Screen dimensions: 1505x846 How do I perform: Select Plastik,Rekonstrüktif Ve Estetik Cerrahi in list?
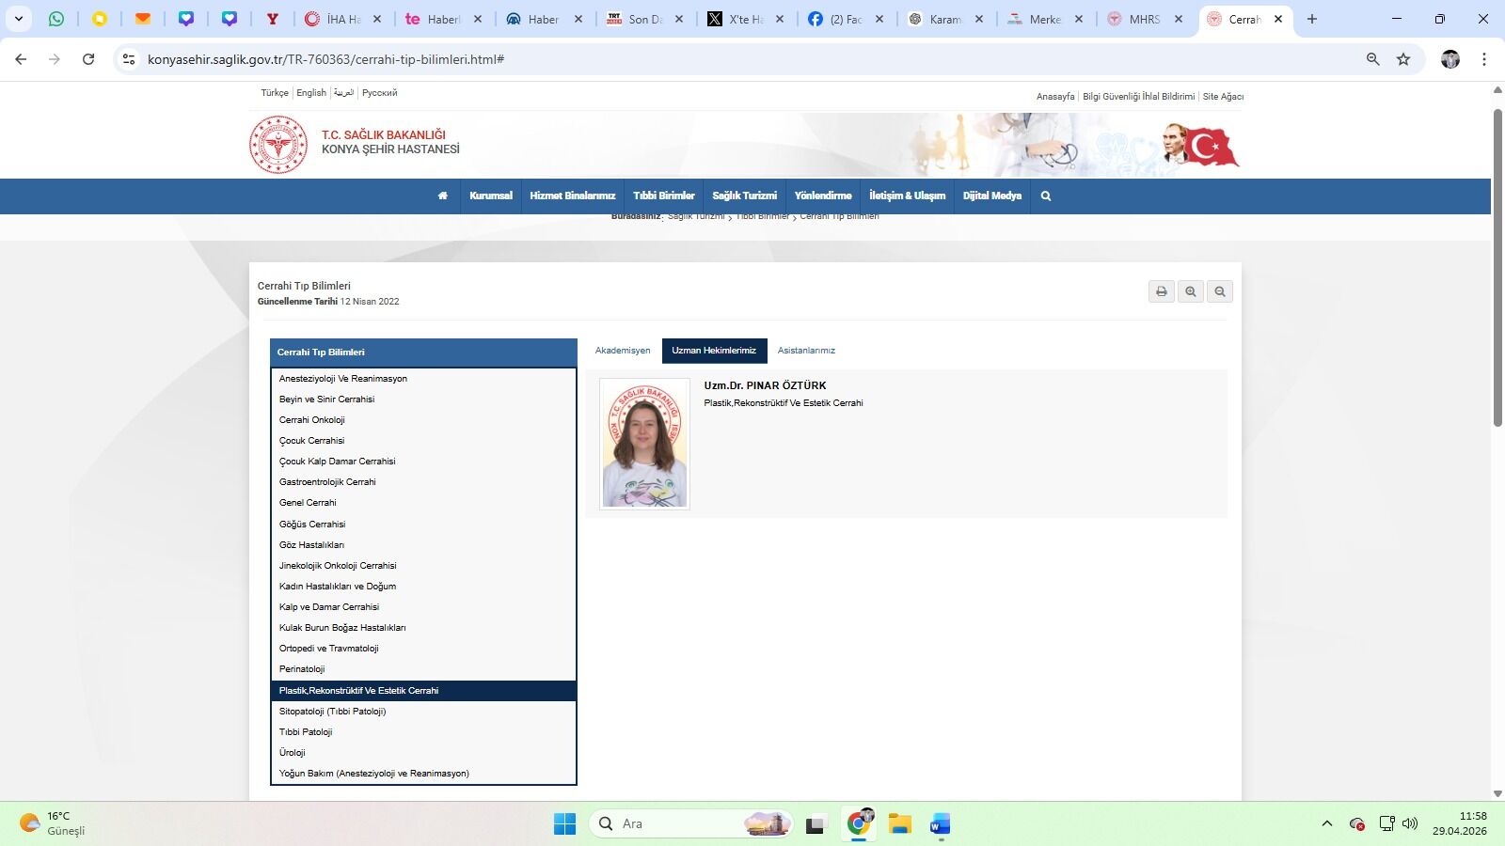coord(423,691)
